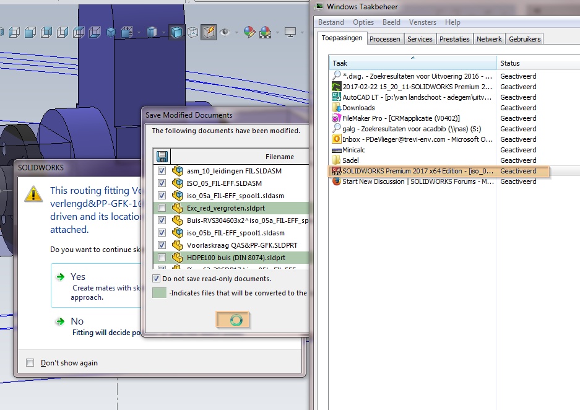Uncheck the Buis-RVS304603x2 file checkbox
The height and width of the screenshot is (410, 580).
(x=162, y=220)
